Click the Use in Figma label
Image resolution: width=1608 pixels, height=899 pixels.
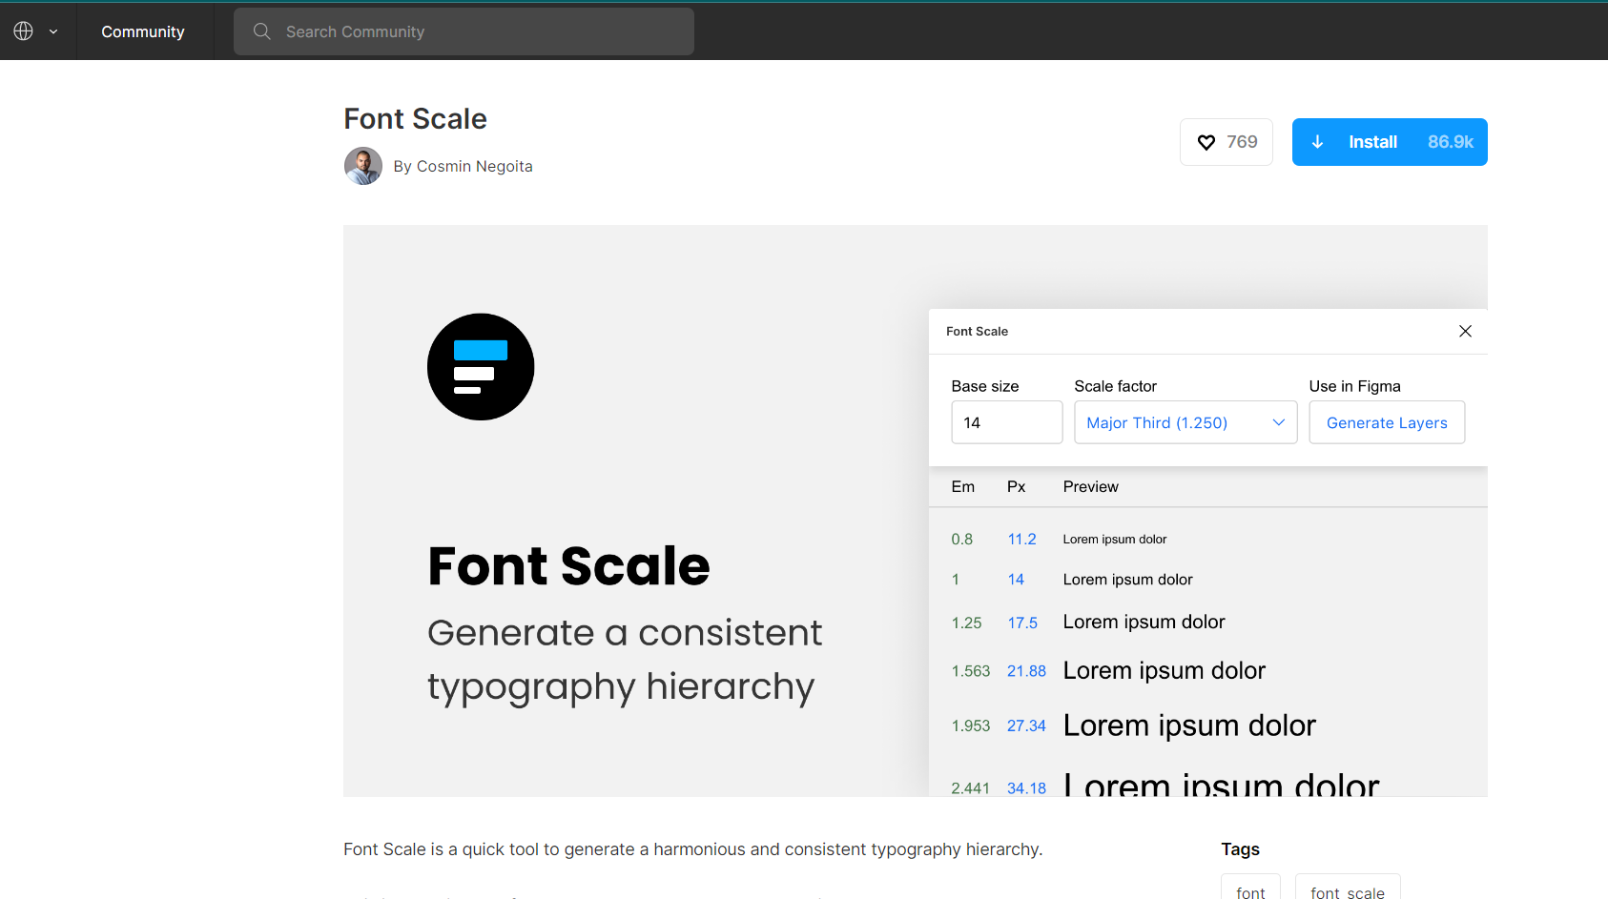tap(1354, 386)
